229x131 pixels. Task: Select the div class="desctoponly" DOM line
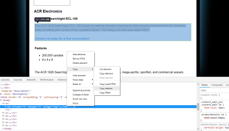coord(15,94)
